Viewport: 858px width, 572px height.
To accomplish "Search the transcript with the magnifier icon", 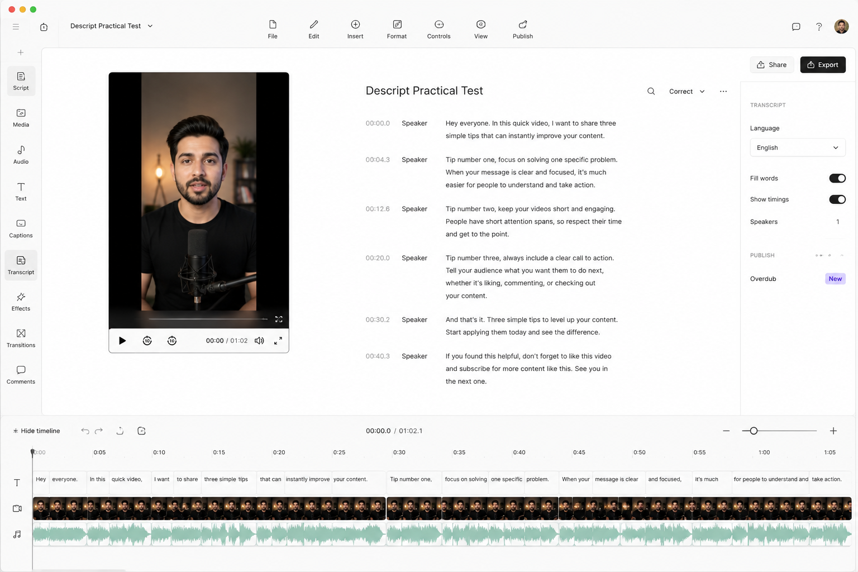I will point(651,91).
